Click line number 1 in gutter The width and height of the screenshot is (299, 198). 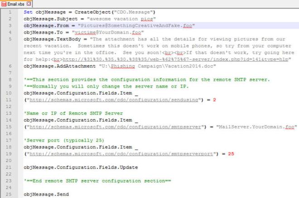[x=10, y=12]
